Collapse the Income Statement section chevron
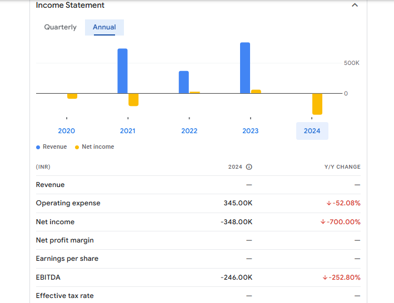Viewport: 394px width, 303px height. [355, 6]
